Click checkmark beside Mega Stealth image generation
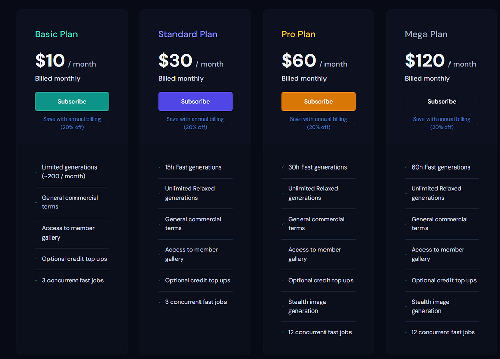The image size is (500, 359). coord(406,306)
